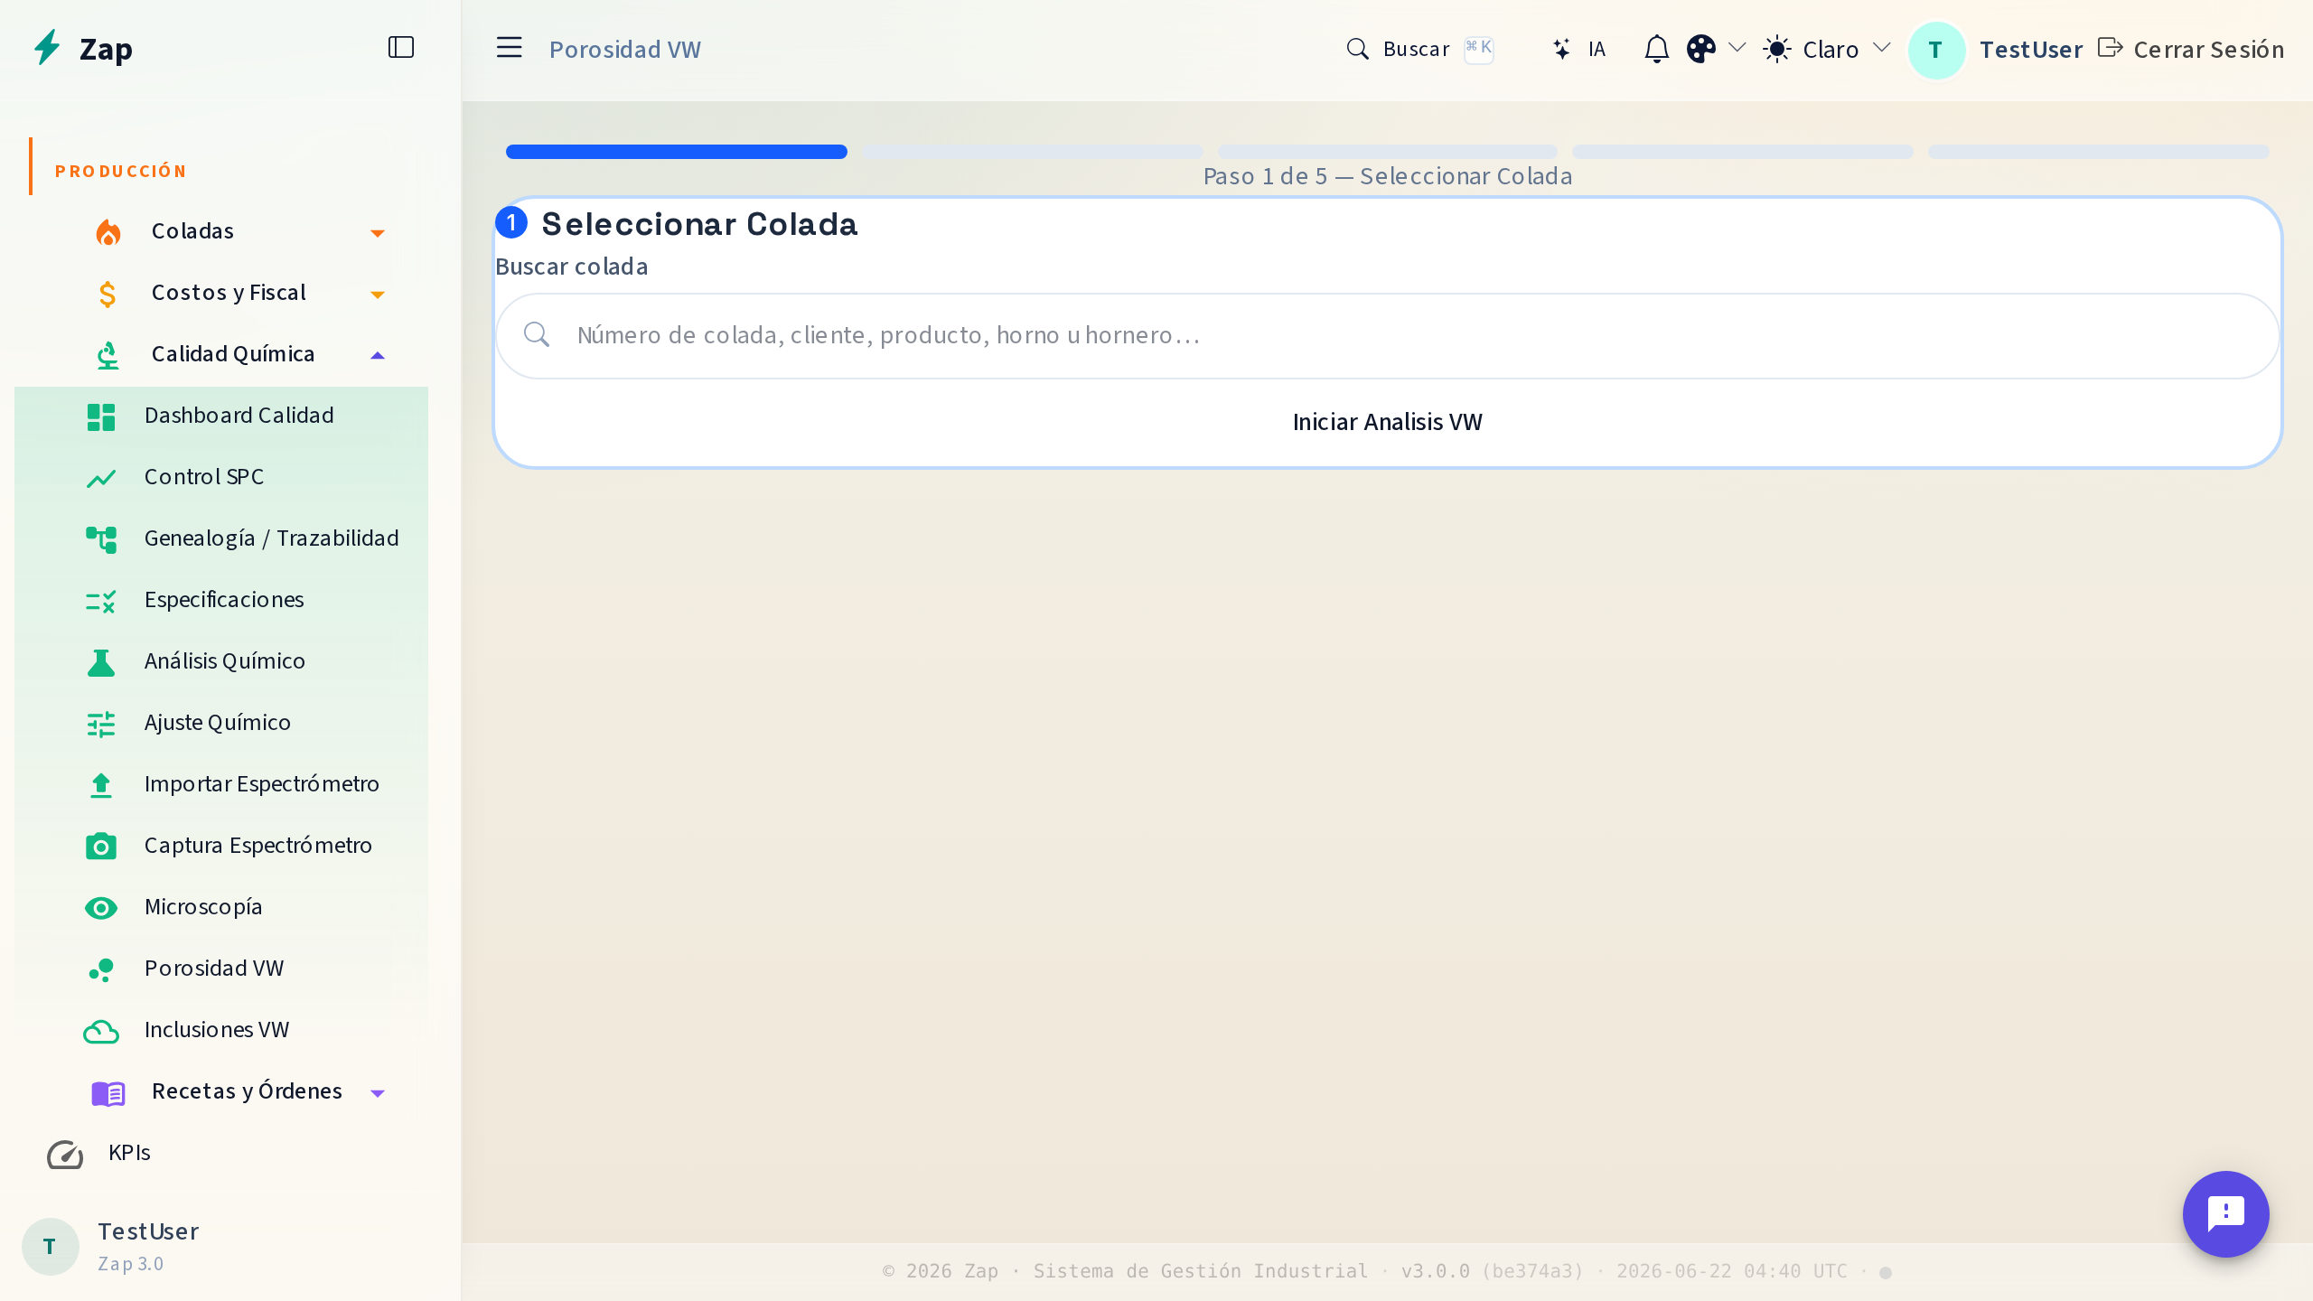Open the chat support bubble

[x=2225, y=1213]
